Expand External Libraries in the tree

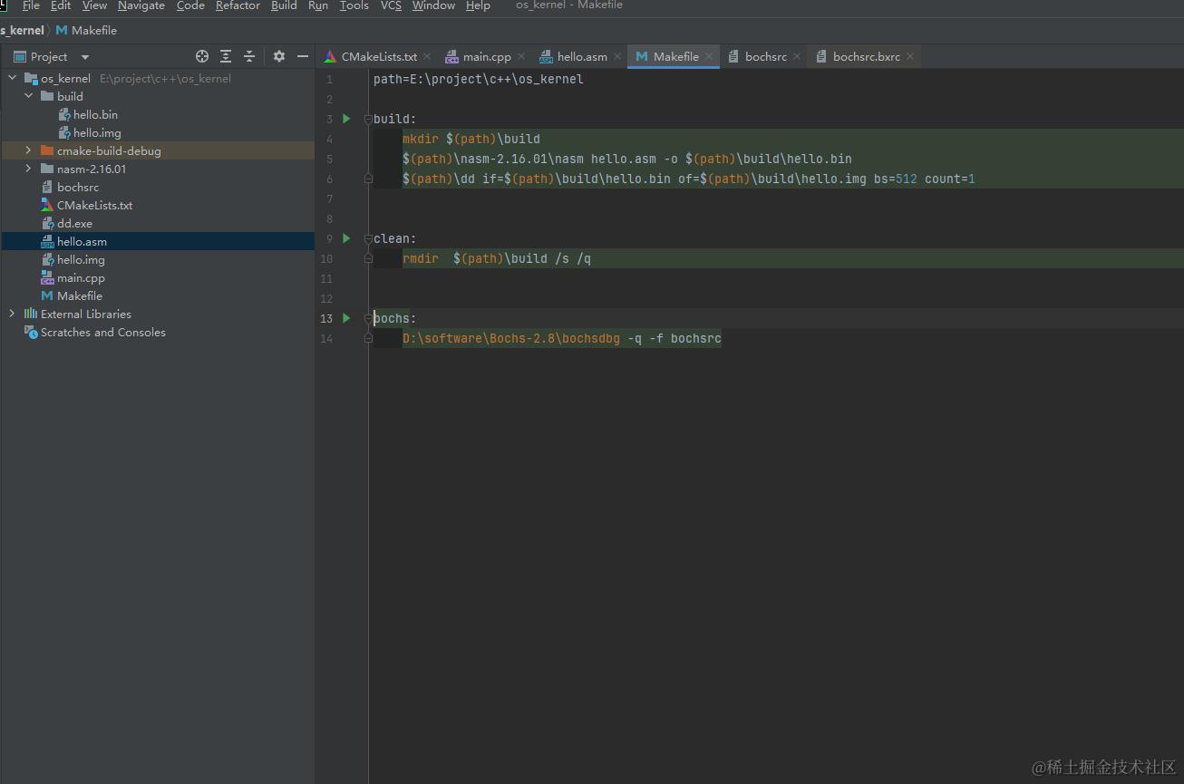pyautogui.click(x=12, y=314)
